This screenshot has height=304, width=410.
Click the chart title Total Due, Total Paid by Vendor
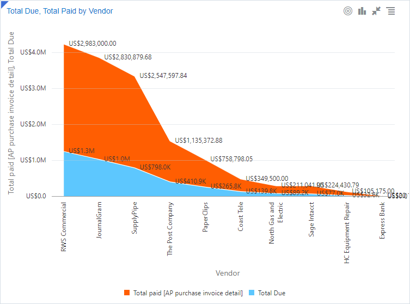pos(60,11)
